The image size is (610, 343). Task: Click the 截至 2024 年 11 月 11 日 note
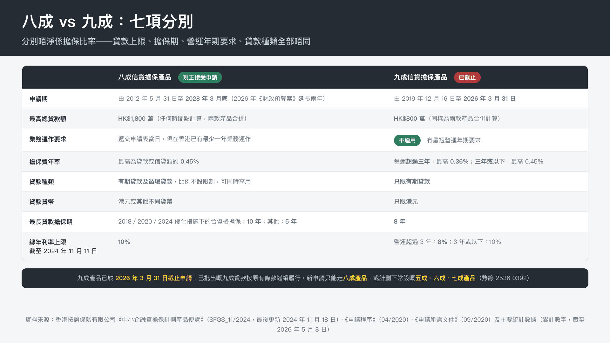coord(63,251)
